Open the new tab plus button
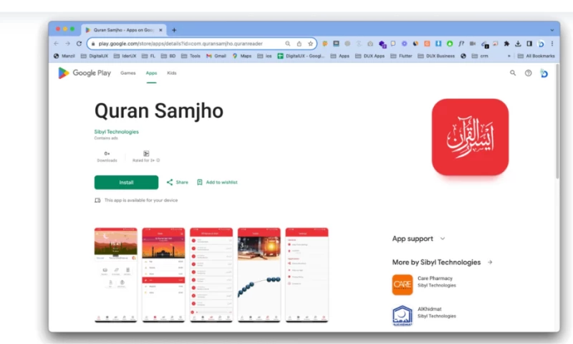The width and height of the screenshot is (573, 344). click(x=174, y=30)
